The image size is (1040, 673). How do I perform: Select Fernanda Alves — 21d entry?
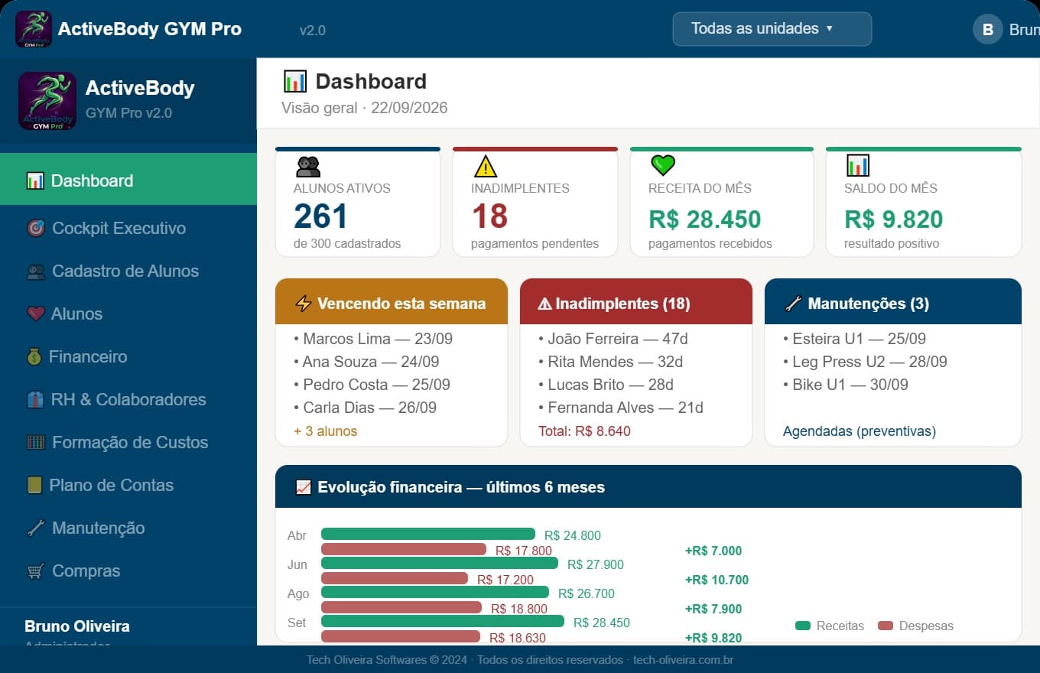point(621,408)
